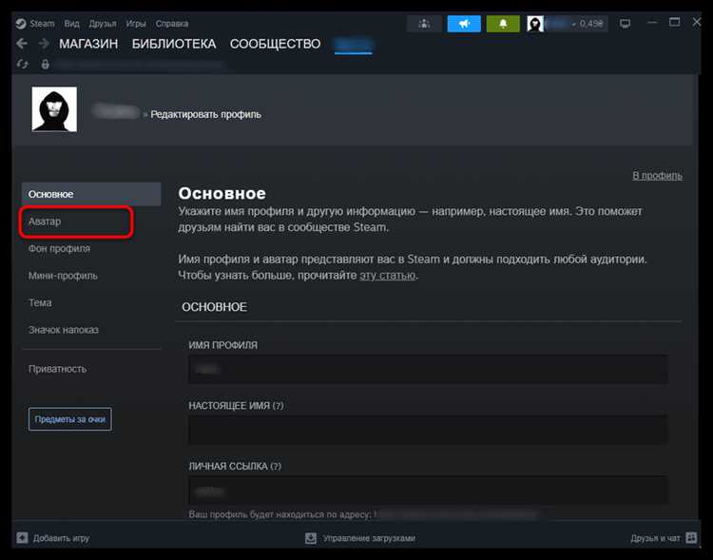Click Предметы за очки button
713x560 pixels.
(x=70, y=419)
